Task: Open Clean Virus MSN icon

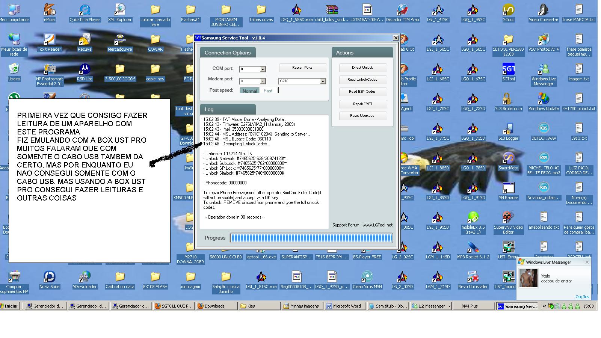Action: tap(367, 280)
